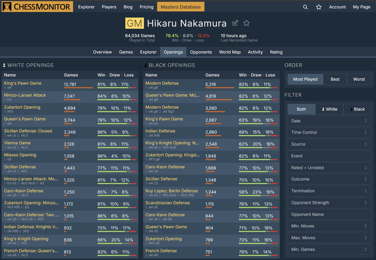Viewport: 376px width, 260px height.
Task: Click the Opponent Name input field
Action: click(x=329, y=214)
